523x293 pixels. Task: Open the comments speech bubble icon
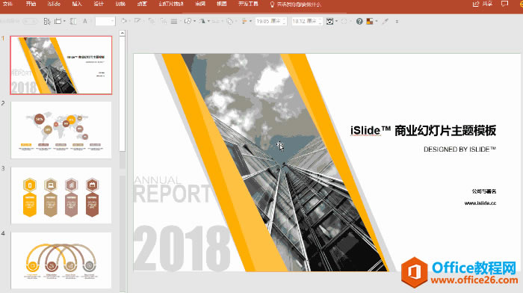coord(504,4)
